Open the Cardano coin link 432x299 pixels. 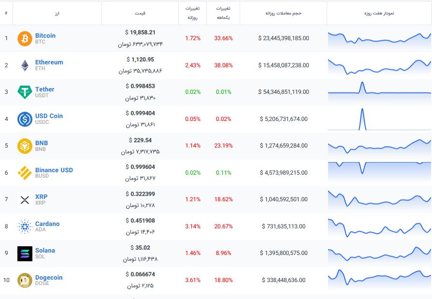click(47, 224)
